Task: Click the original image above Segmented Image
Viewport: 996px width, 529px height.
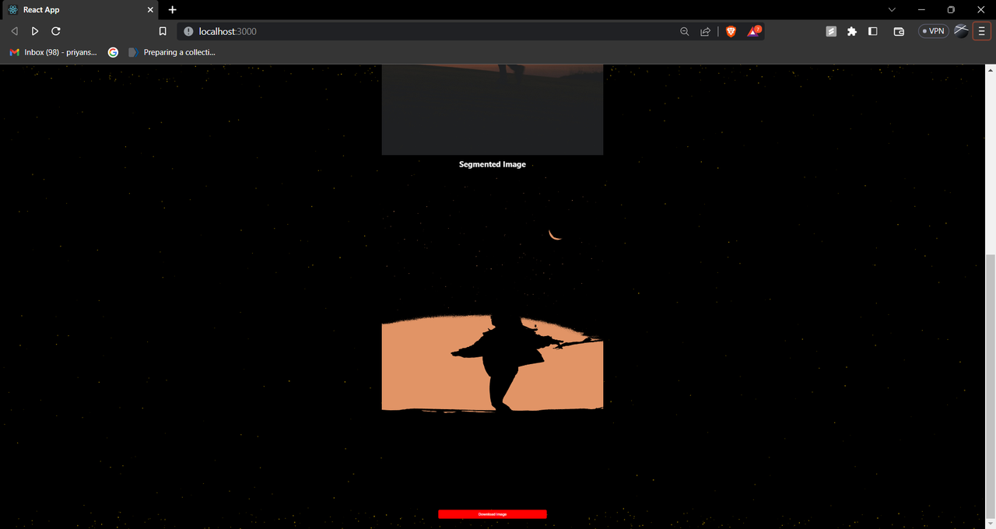Action: [x=493, y=110]
